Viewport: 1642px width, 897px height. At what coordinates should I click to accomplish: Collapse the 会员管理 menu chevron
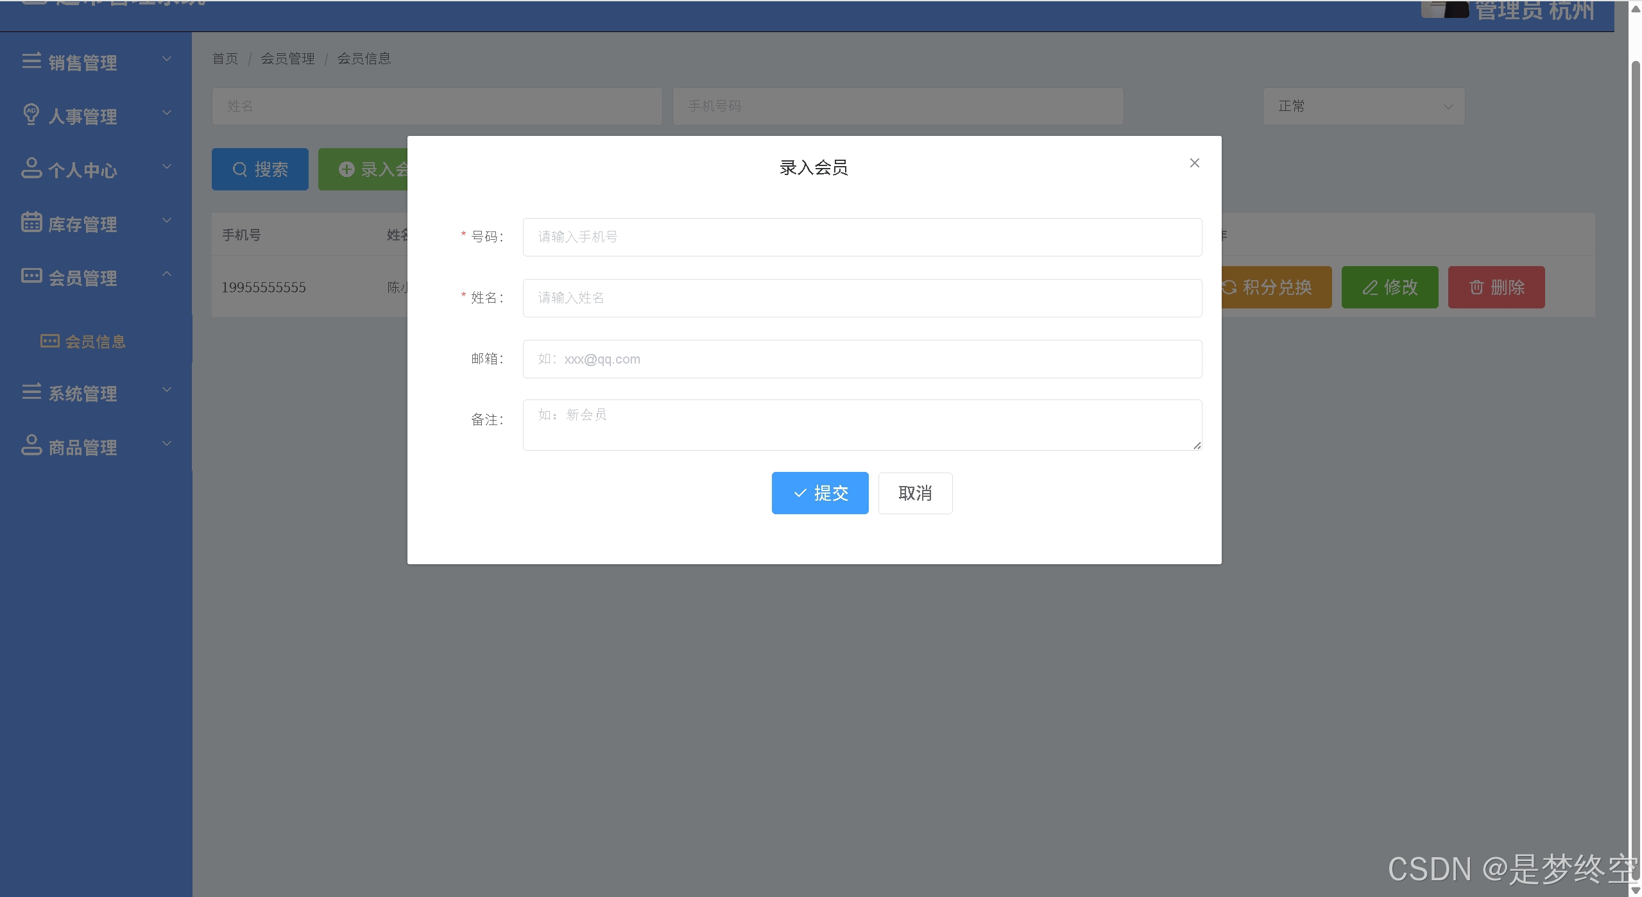(x=167, y=274)
